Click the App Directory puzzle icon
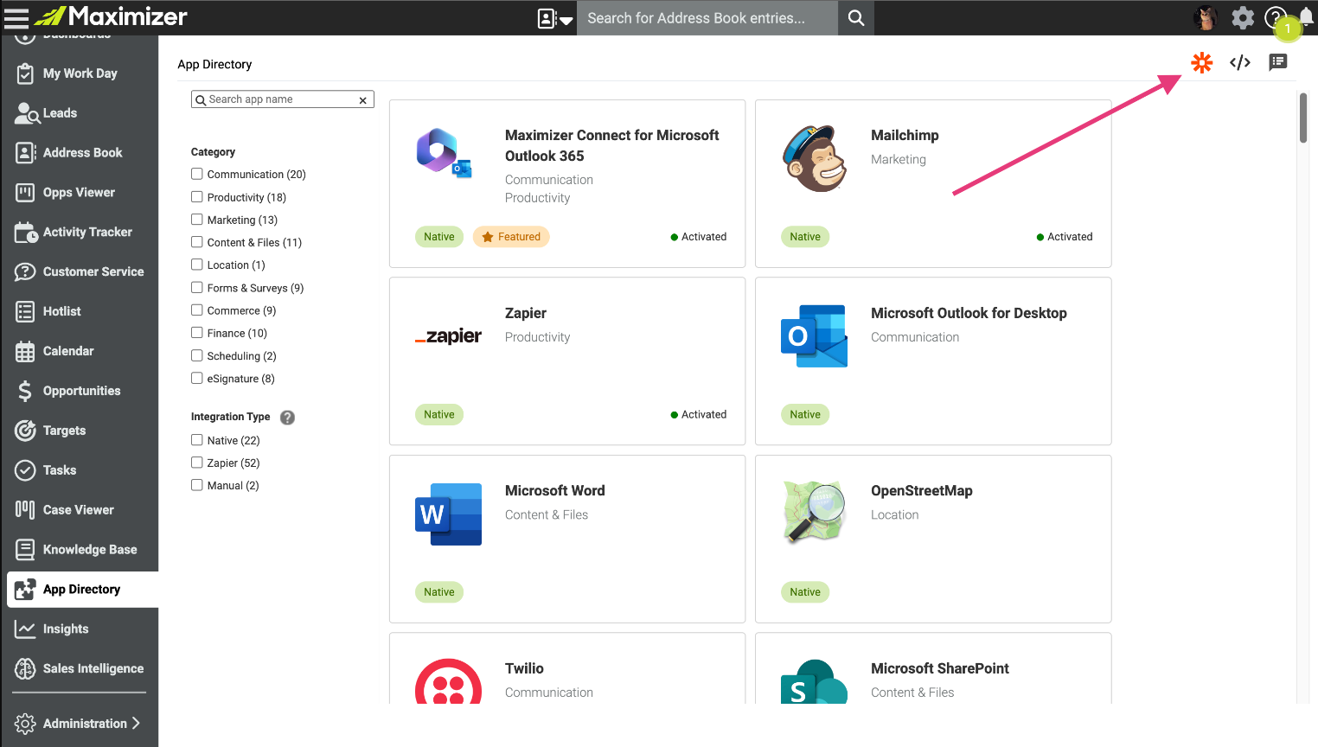This screenshot has height=747, width=1318. pyautogui.click(x=25, y=590)
